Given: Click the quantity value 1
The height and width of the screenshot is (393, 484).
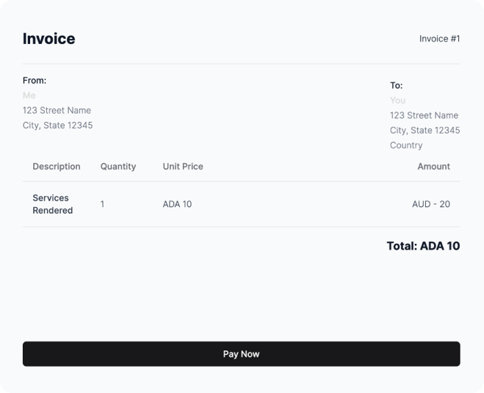Looking at the screenshot, I should coord(102,204).
